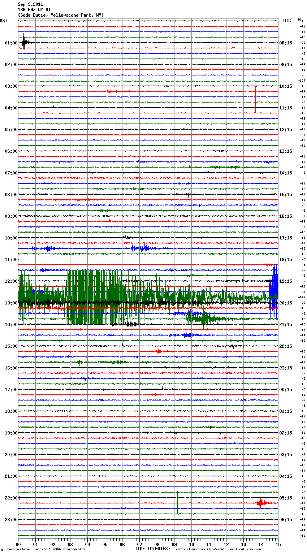Click the '12:15' UTC time label
Screen dimensions: 307x554
pyautogui.click(x=286, y=130)
